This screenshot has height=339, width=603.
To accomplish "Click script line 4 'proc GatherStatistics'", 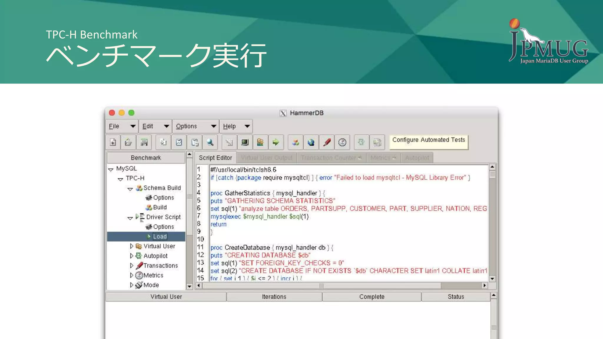I will [x=268, y=193].
